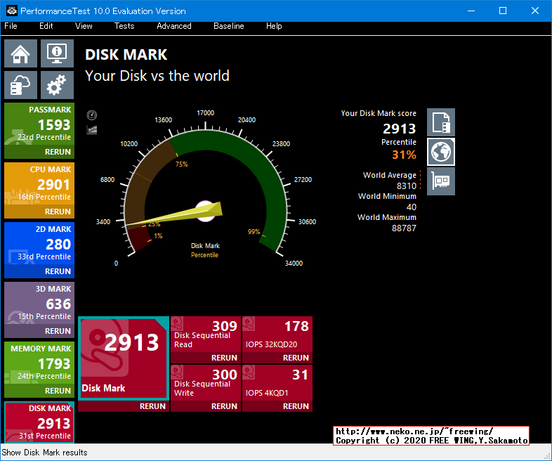Open the Edit menu
This screenshot has height=461, width=552.
coord(46,26)
